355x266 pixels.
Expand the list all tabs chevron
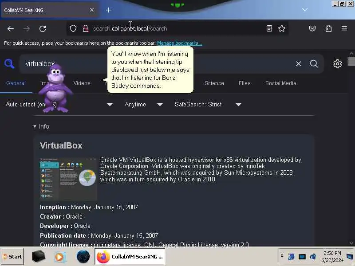click(305, 9)
